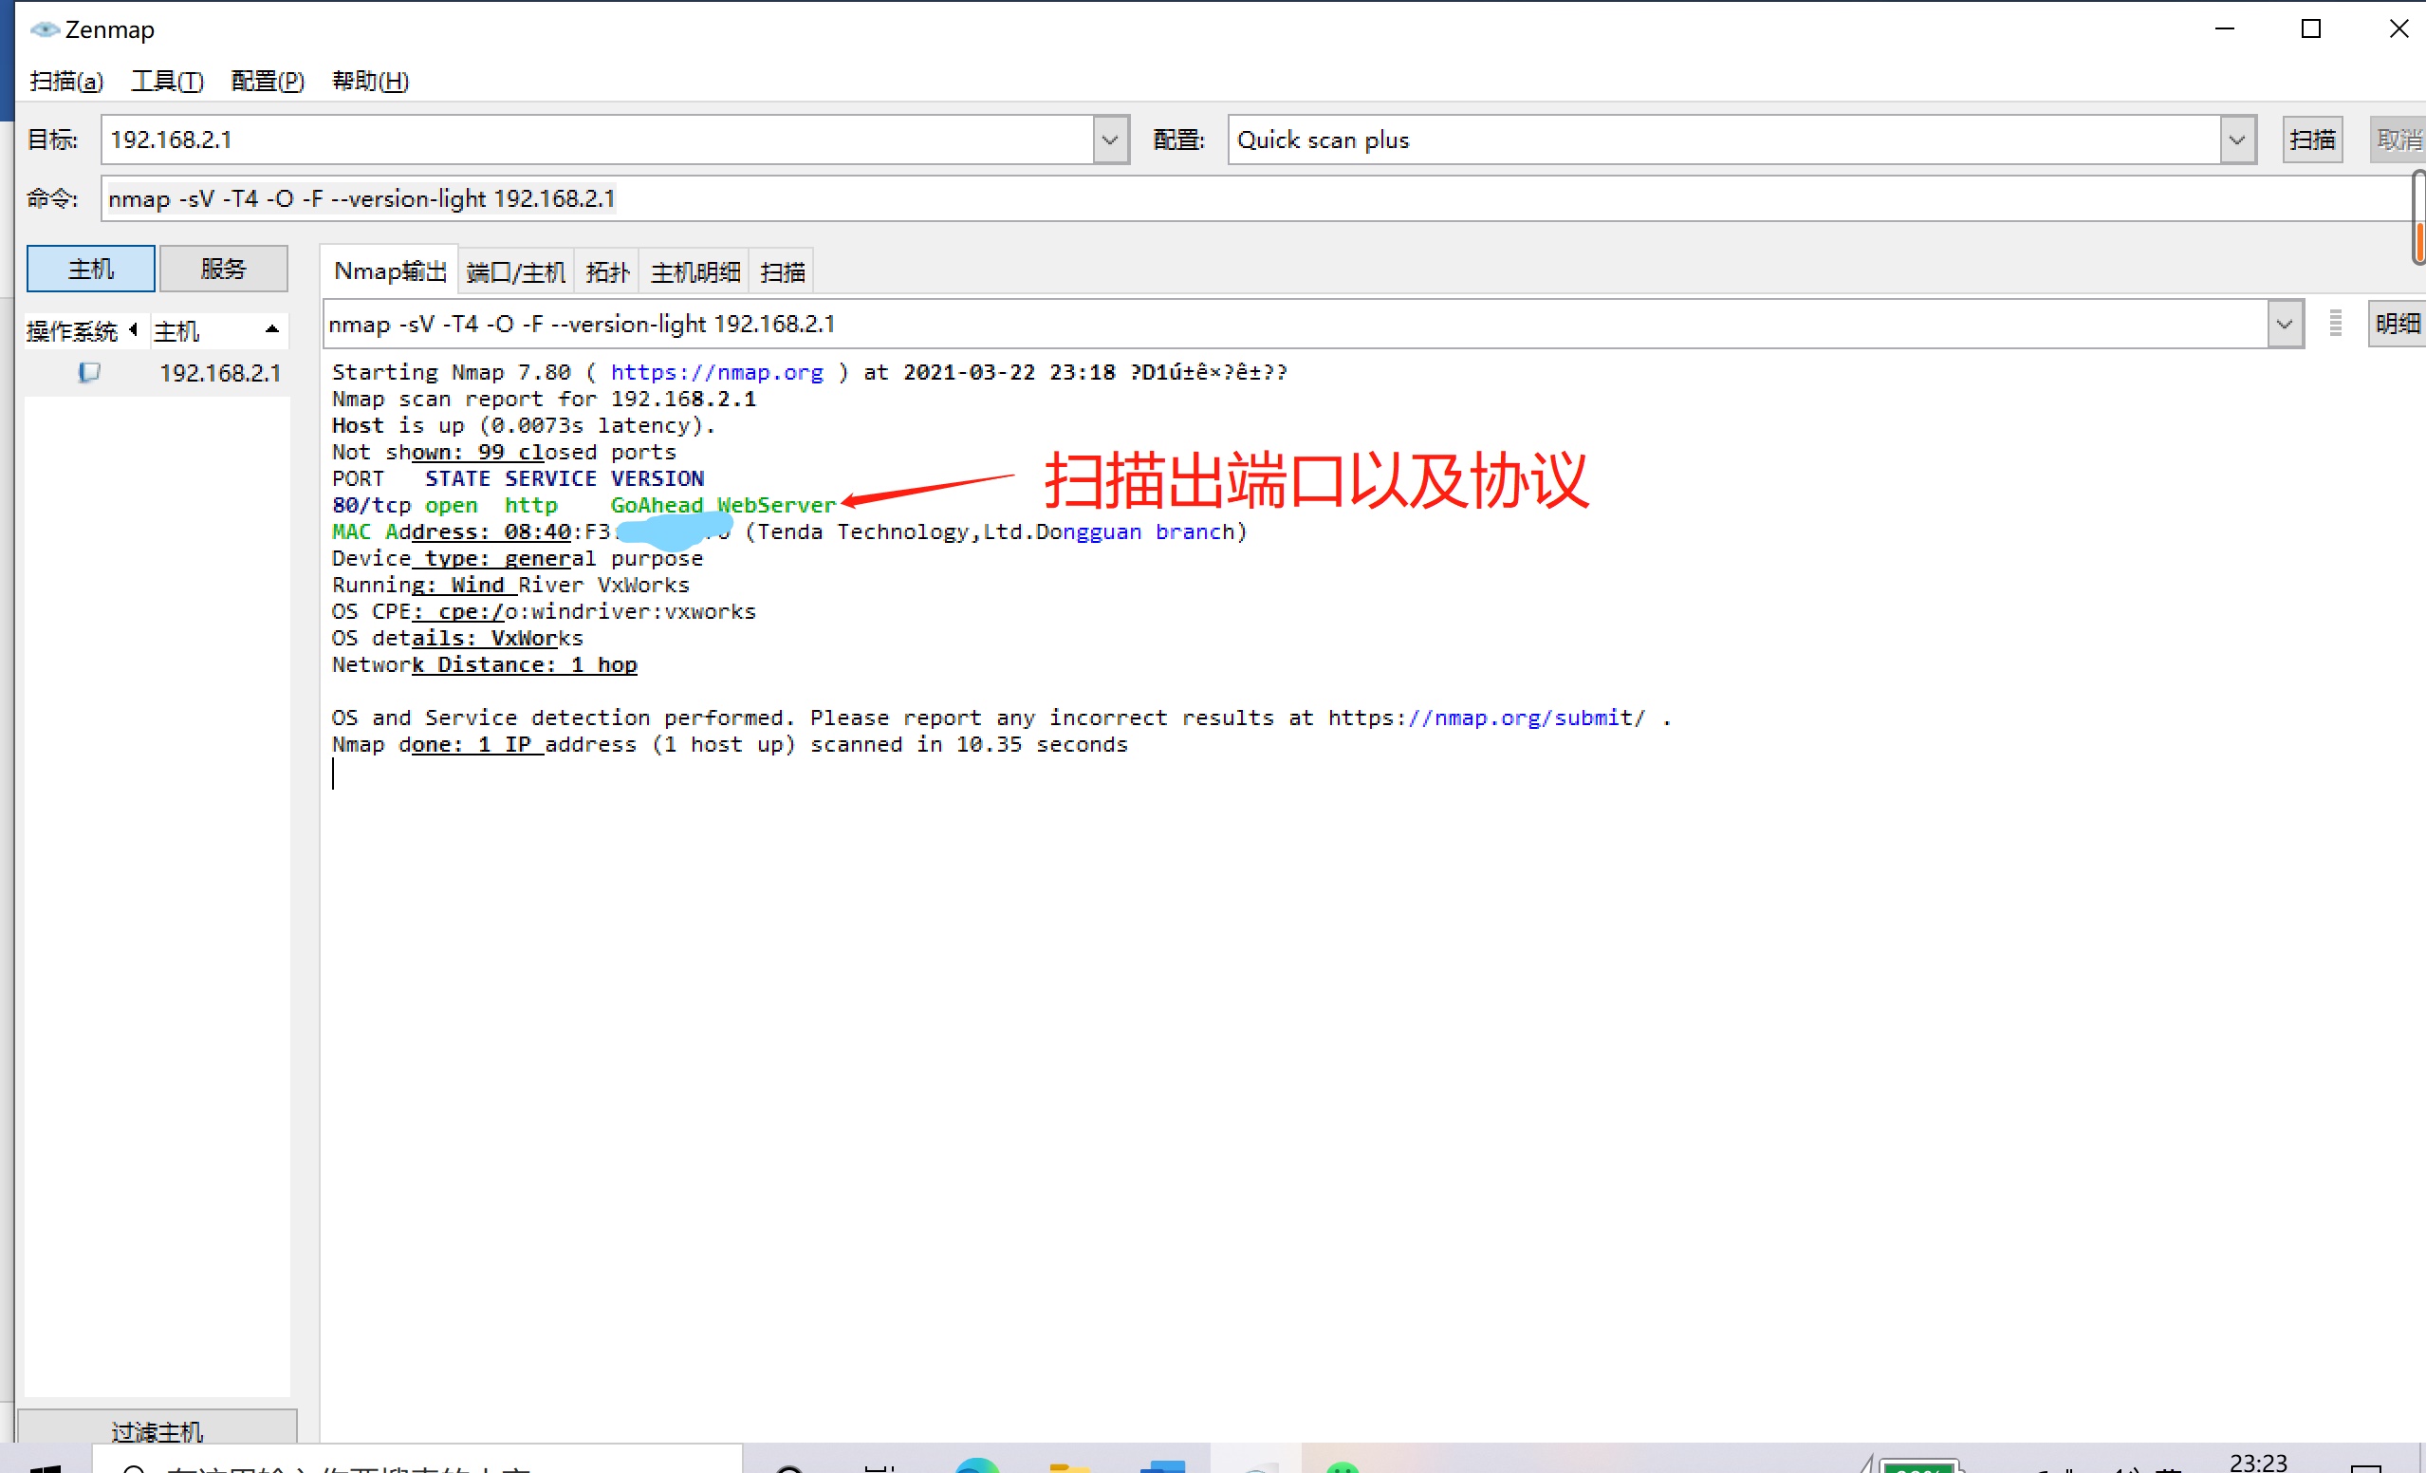
Task: Click the '80/tcp' port entry in output
Action: (x=371, y=505)
